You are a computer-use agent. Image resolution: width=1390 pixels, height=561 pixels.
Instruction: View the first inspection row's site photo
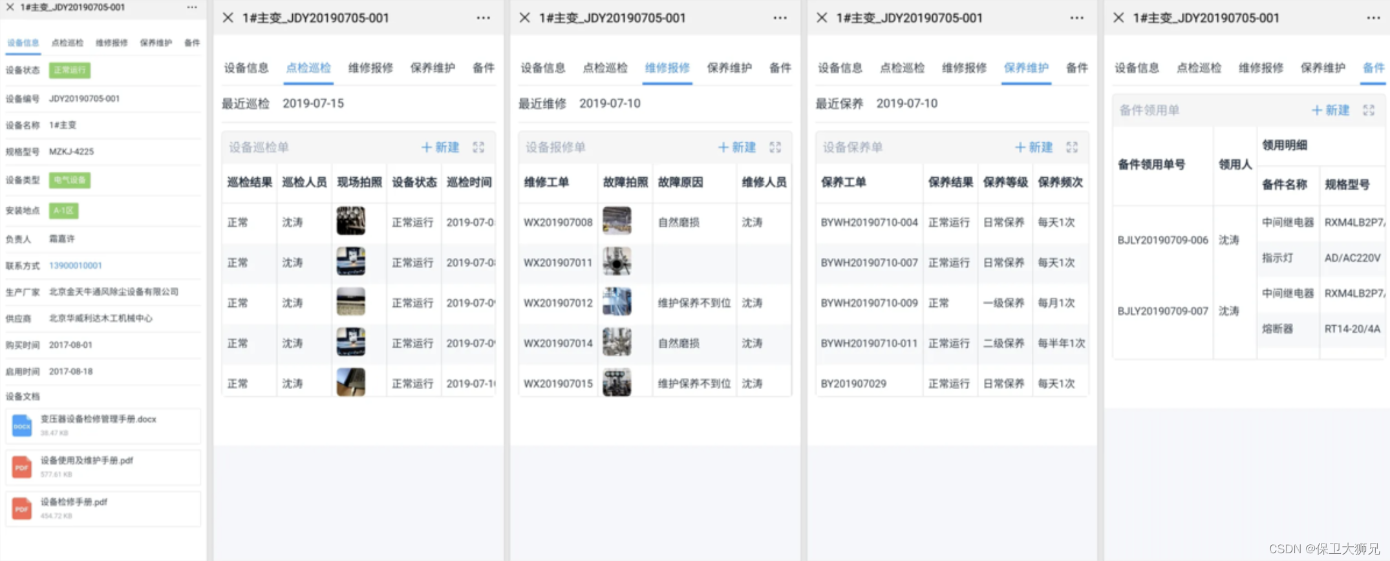(351, 221)
